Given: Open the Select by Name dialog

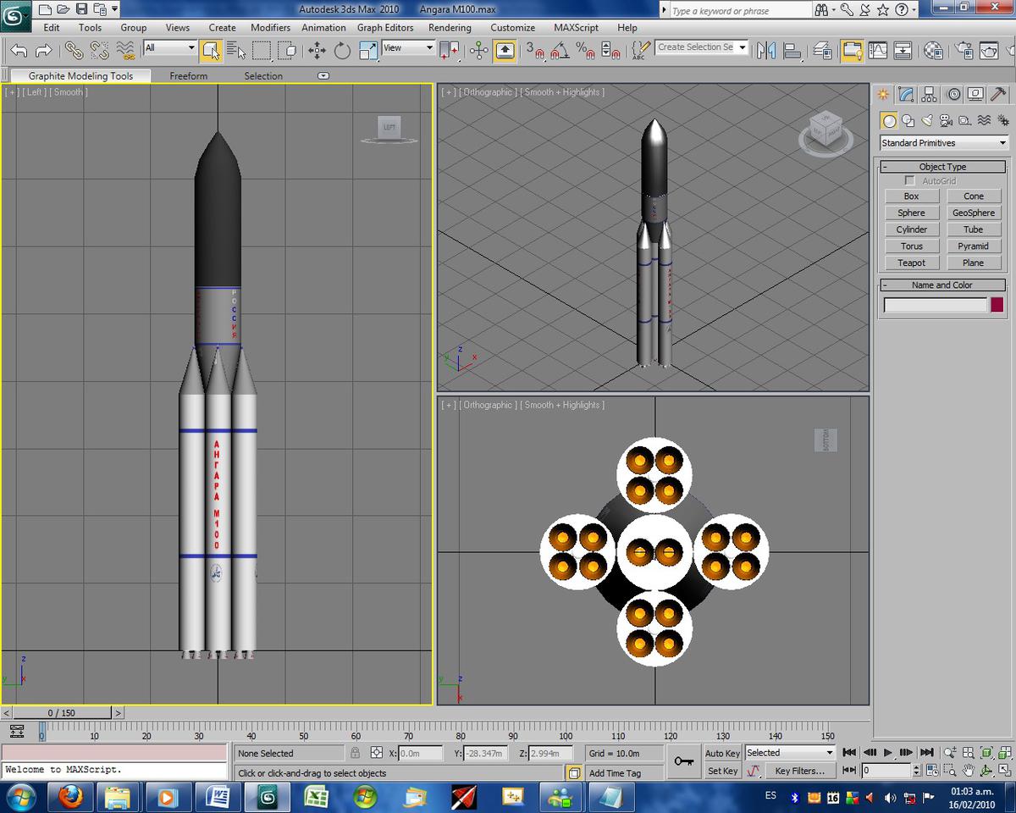Looking at the screenshot, I should click(x=236, y=51).
